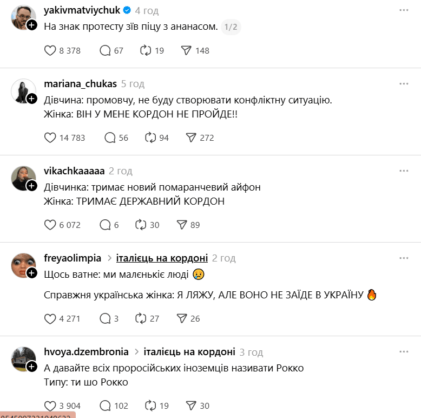Repost the mariana_chukas thread
The image size is (421, 418).
(150, 138)
